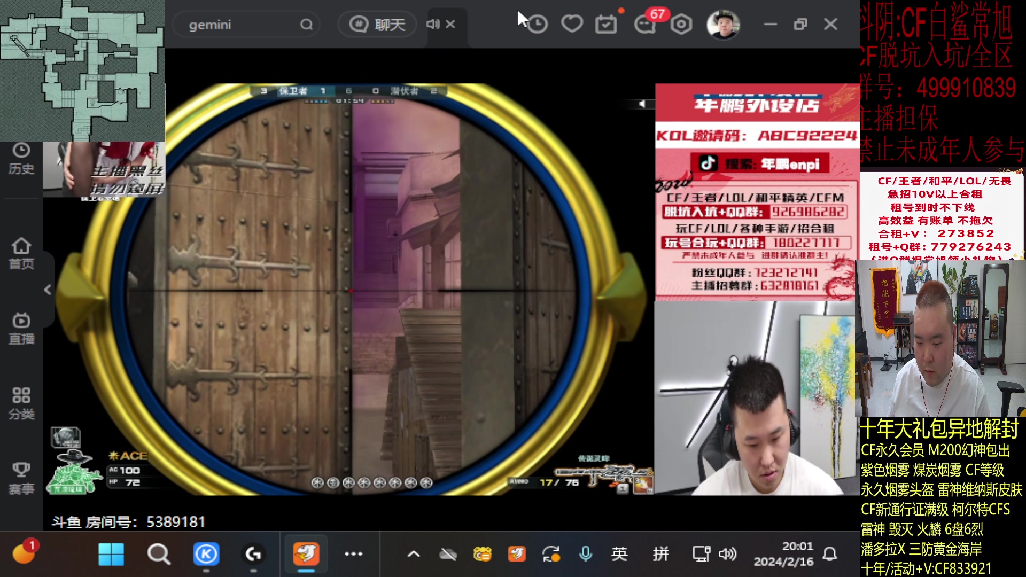Mute the playing tab's speaker icon
Image resolution: width=1026 pixels, height=577 pixels.
(x=432, y=24)
